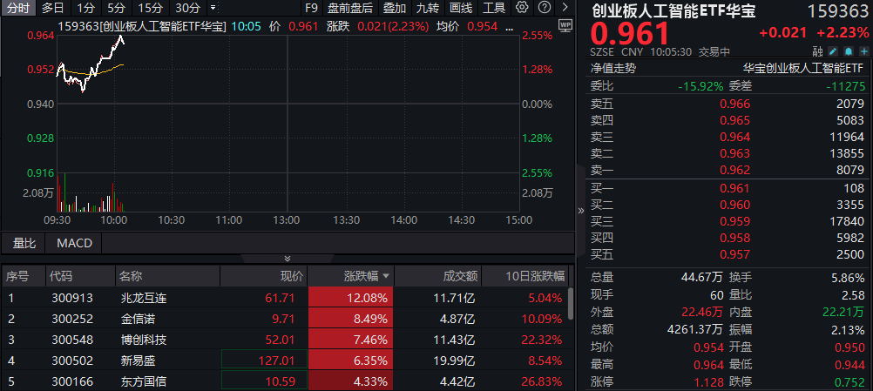Click the WP monitor icon on chart
The height and width of the screenshot is (391, 873).
(x=565, y=25)
